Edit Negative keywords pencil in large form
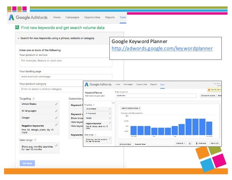Viewport: 232px width, 180px height. pos(56,125)
